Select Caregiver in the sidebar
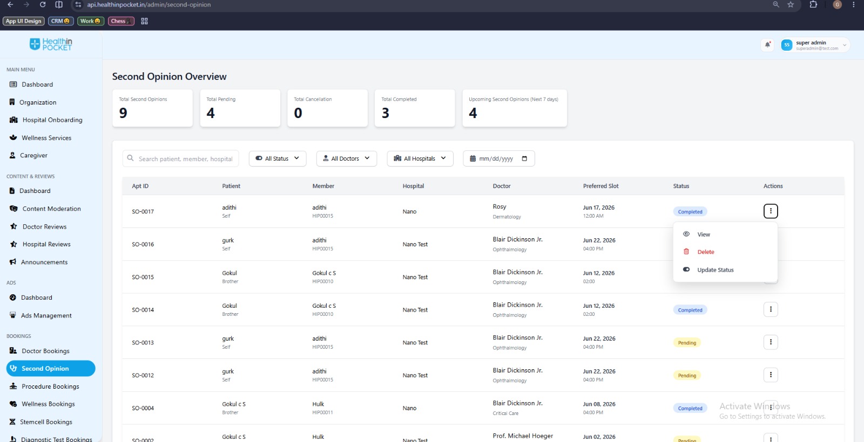The image size is (864, 442). [29, 155]
